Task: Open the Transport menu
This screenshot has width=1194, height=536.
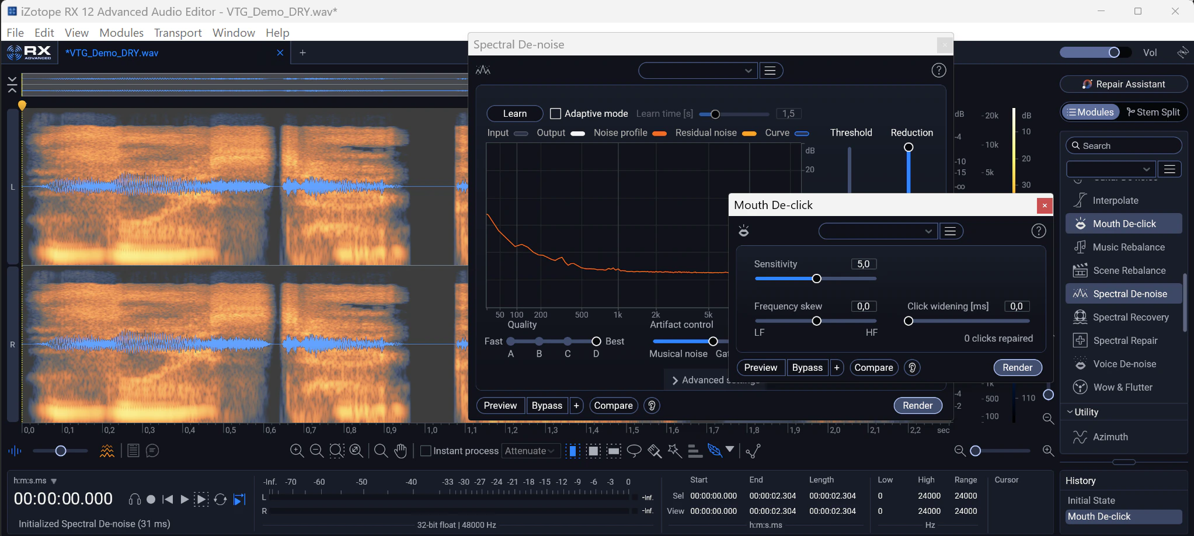Action: click(x=178, y=33)
